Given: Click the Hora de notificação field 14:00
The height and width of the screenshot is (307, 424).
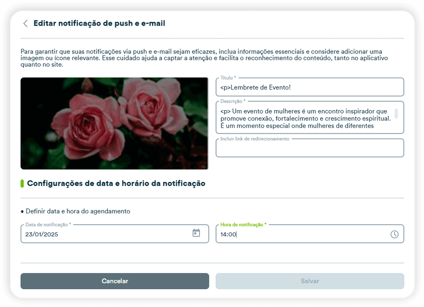Looking at the screenshot, I should (310, 234).
